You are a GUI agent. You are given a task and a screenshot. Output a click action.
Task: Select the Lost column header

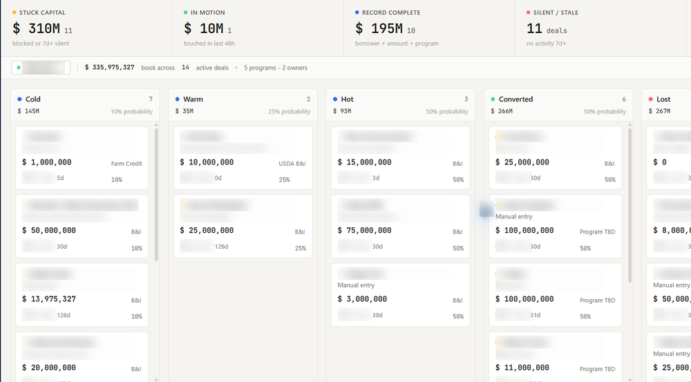[666, 105]
